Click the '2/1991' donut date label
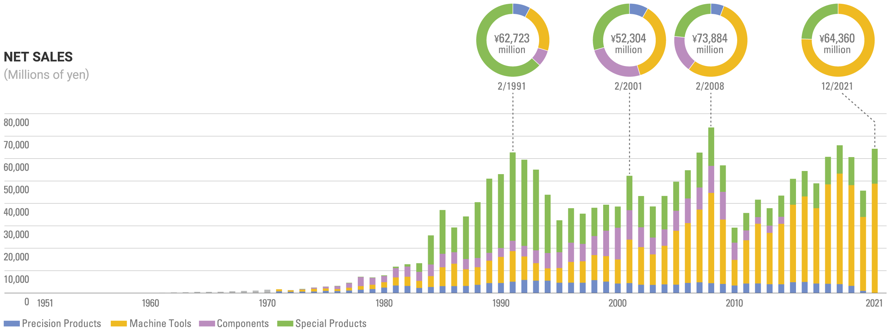891x334 pixels. click(x=512, y=86)
